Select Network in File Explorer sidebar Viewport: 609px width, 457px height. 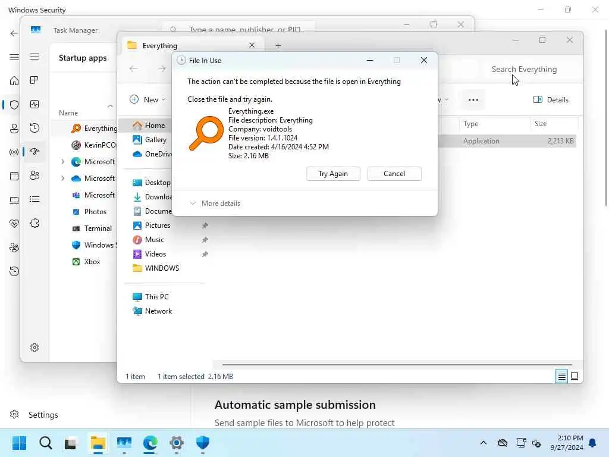[152, 311]
